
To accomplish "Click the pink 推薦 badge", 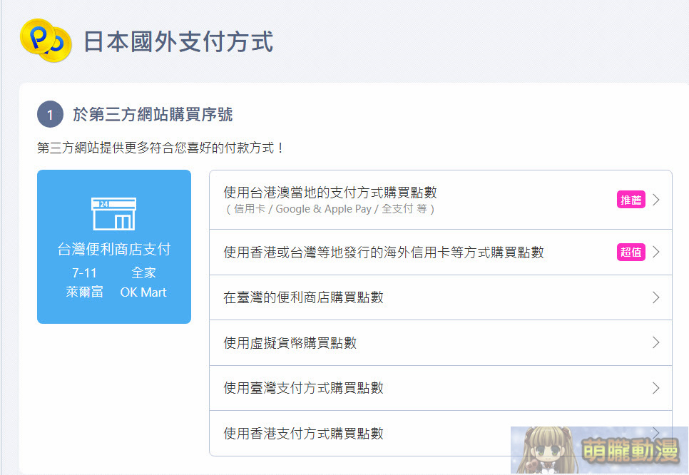I will click(x=631, y=200).
